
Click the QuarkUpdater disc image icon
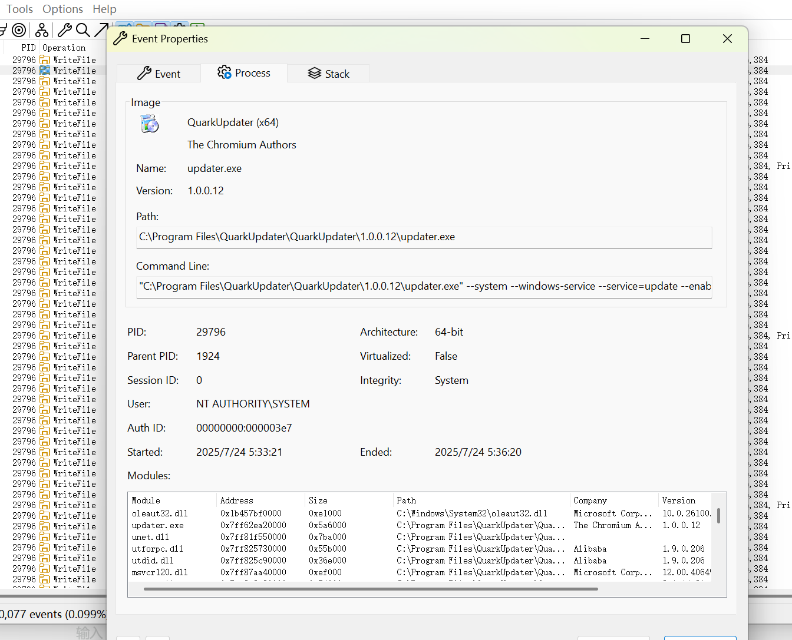pyautogui.click(x=150, y=124)
